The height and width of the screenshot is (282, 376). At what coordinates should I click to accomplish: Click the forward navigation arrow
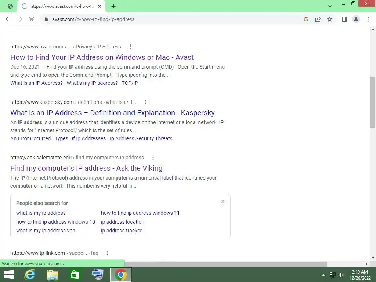coord(20,19)
